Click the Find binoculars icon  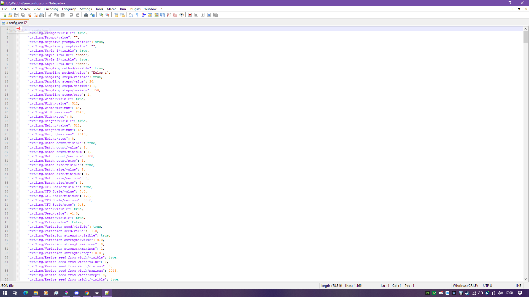tap(86, 15)
